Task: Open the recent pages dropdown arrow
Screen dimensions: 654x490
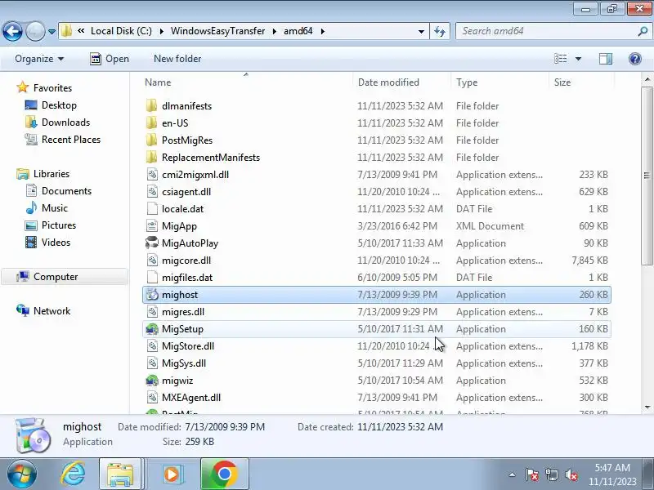Action: (52, 31)
